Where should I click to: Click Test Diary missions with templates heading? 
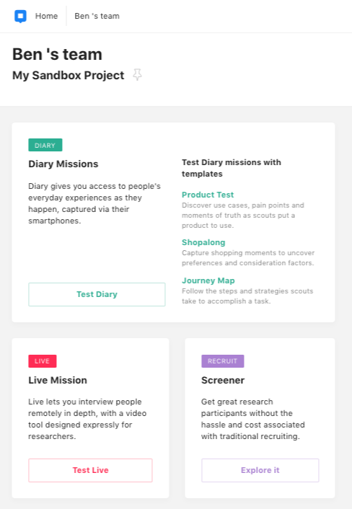pos(232,168)
